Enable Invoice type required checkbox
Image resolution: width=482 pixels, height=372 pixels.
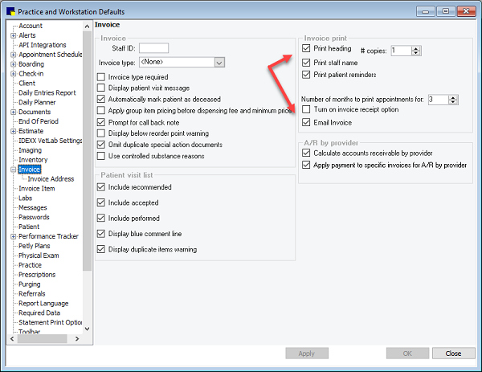click(x=101, y=77)
